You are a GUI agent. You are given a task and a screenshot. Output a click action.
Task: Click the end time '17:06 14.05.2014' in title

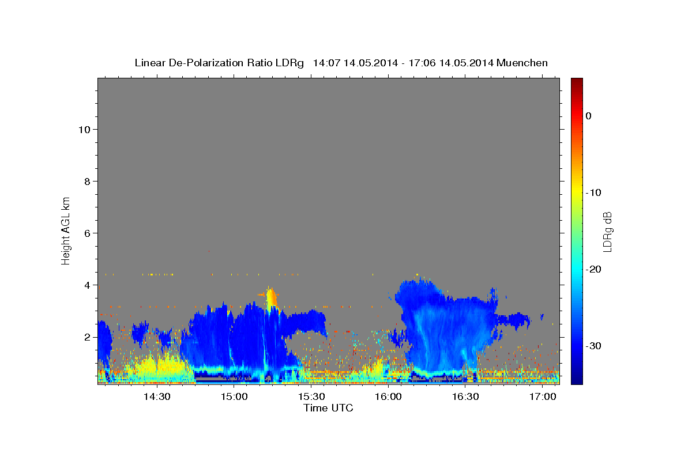(450, 63)
